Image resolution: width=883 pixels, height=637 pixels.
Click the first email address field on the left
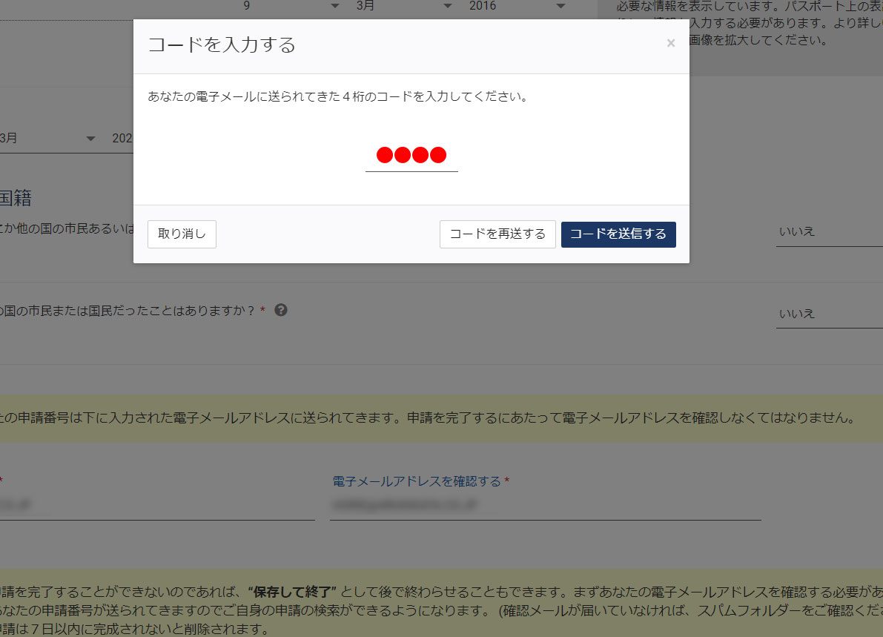156,506
